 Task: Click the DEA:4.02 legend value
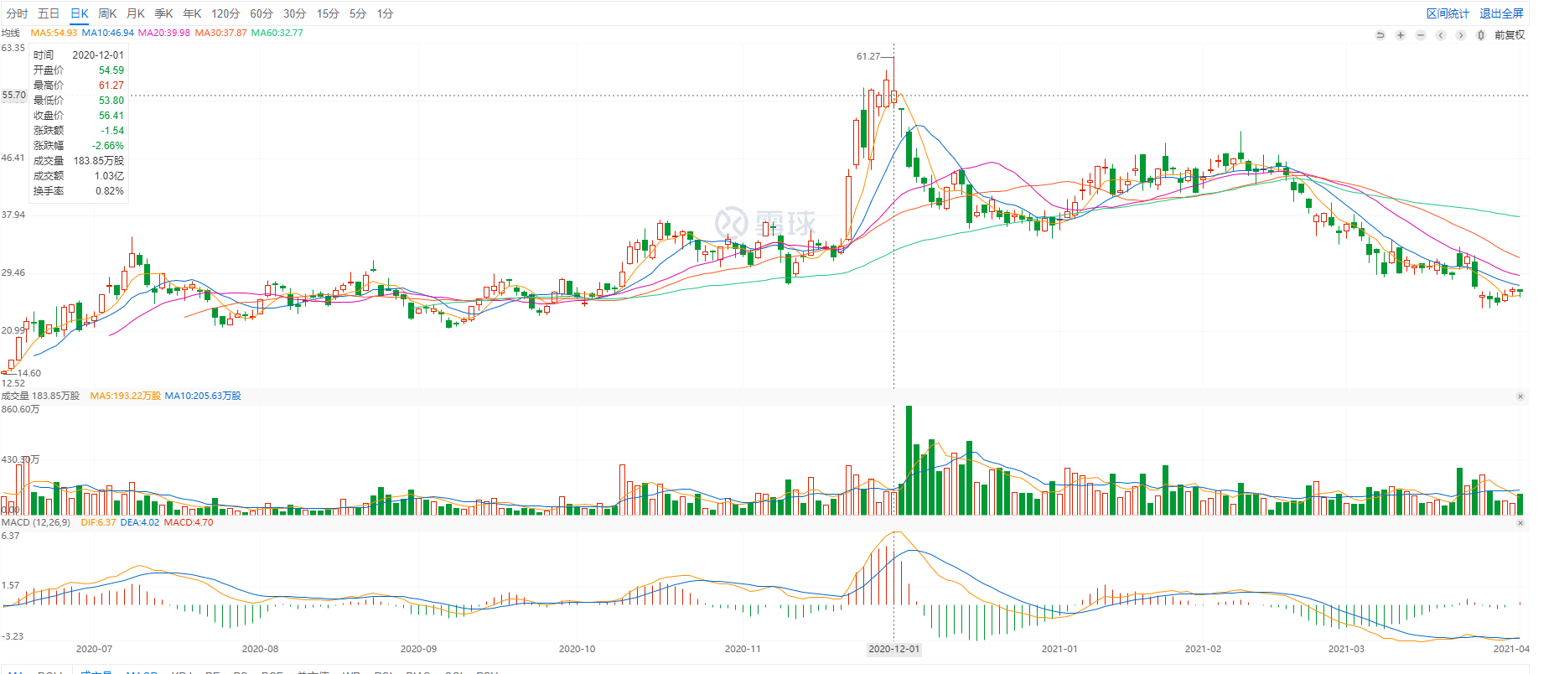[x=139, y=522]
